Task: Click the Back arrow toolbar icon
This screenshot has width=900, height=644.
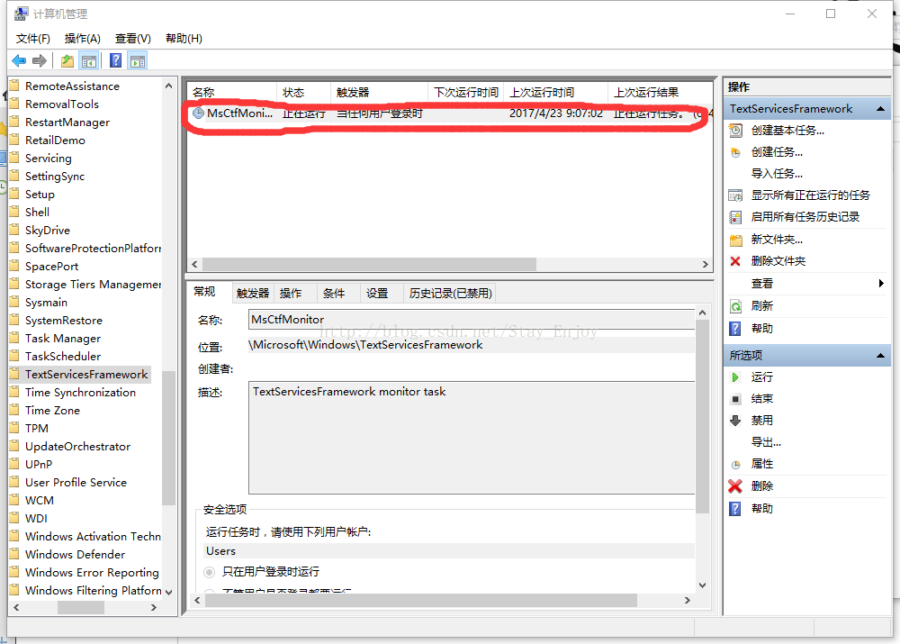Action: [19, 60]
